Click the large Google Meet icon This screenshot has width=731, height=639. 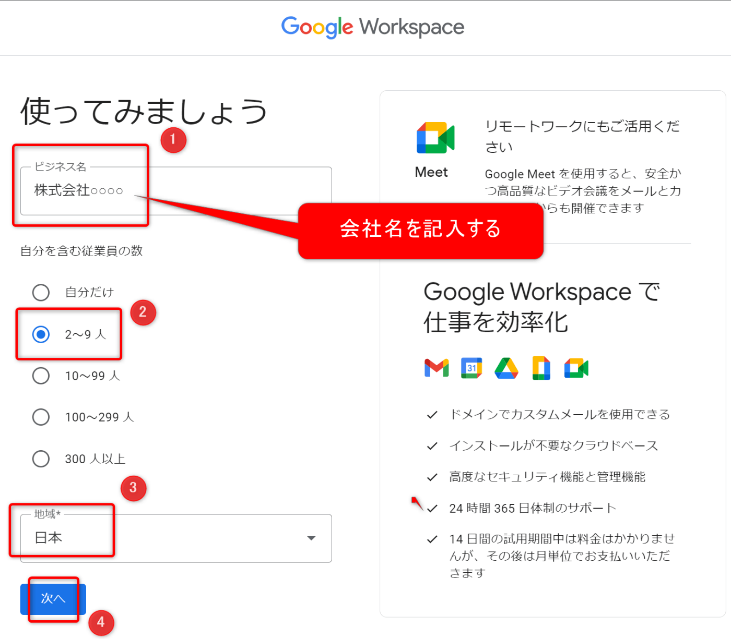(435, 138)
